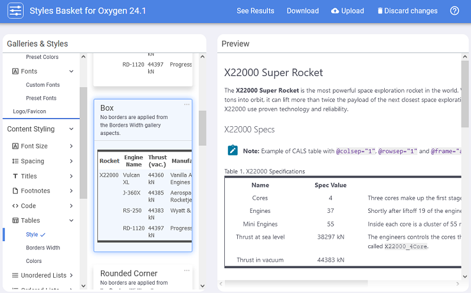Open the Rounded Corner card options menu
Viewport: 471px width, 293px height.
[187, 271]
